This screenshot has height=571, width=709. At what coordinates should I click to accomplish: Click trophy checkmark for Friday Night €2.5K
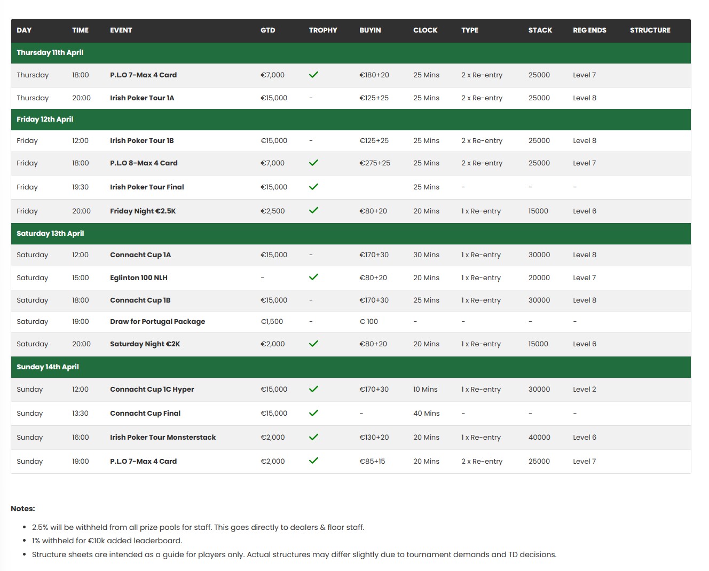(313, 210)
